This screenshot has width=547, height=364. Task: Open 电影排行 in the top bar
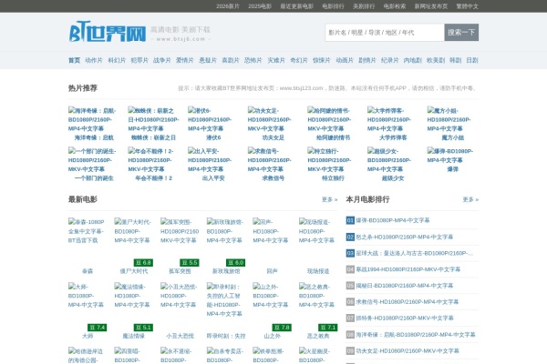pos(333,6)
